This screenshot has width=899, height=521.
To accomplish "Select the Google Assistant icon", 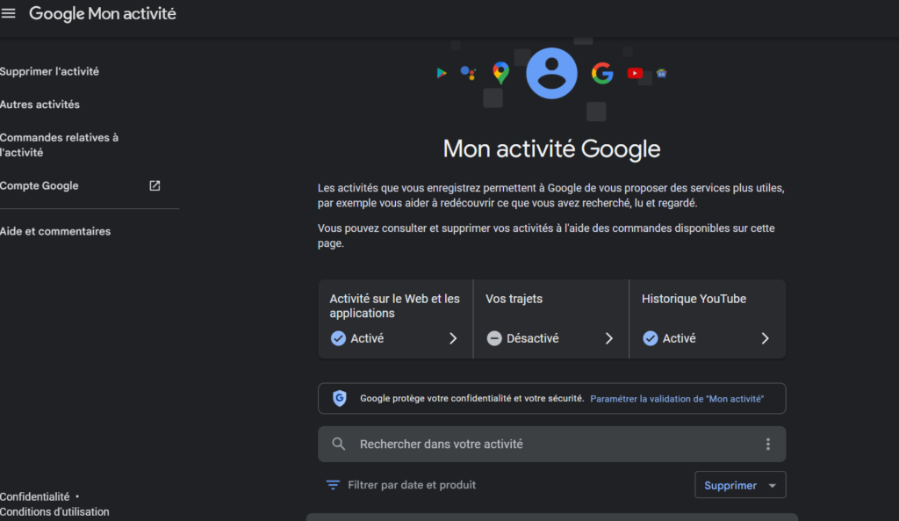I will 468,73.
